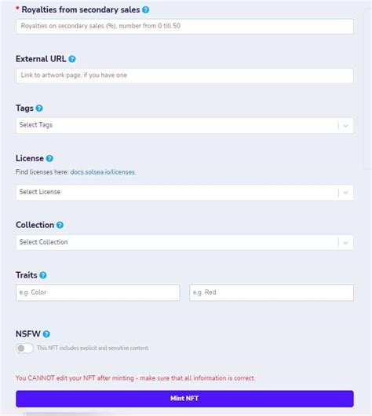372x416 pixels.
Task: Toggle the NSFW explicit content switch
Action: (x=24, y=348)
